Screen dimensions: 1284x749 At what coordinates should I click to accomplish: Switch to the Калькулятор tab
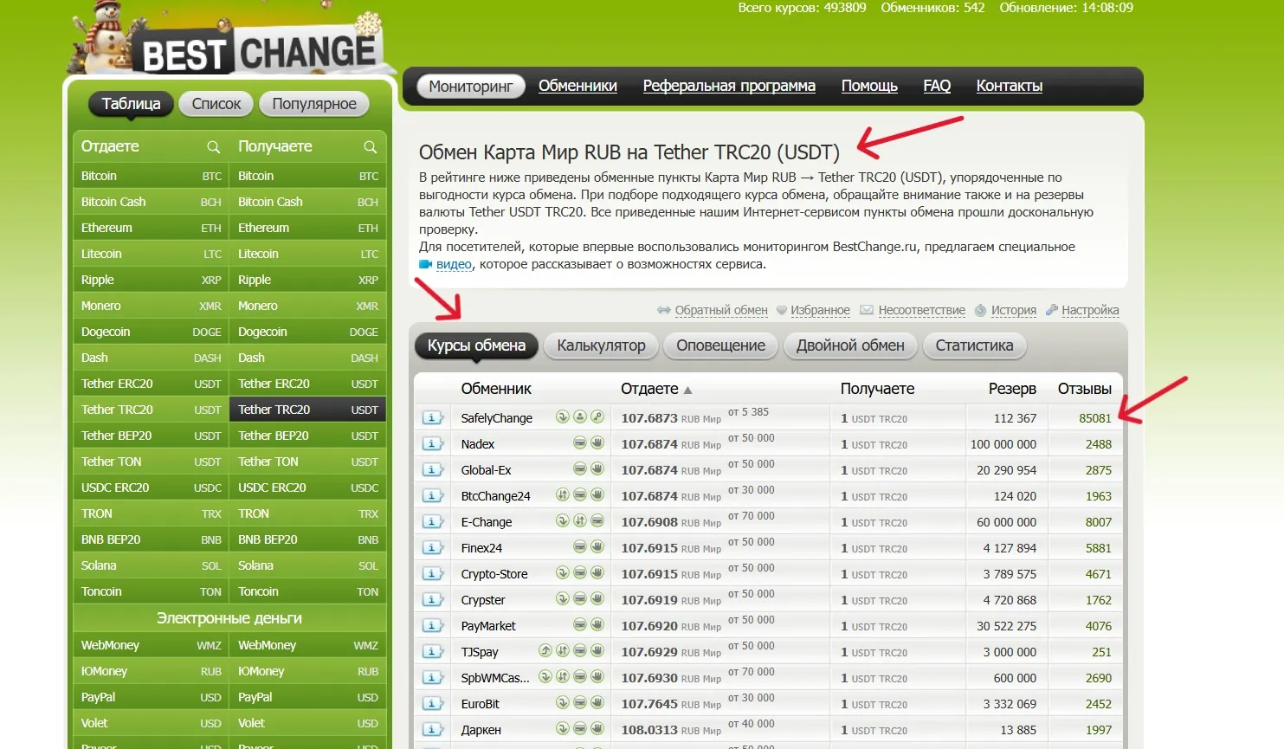[x=601, y=345]
